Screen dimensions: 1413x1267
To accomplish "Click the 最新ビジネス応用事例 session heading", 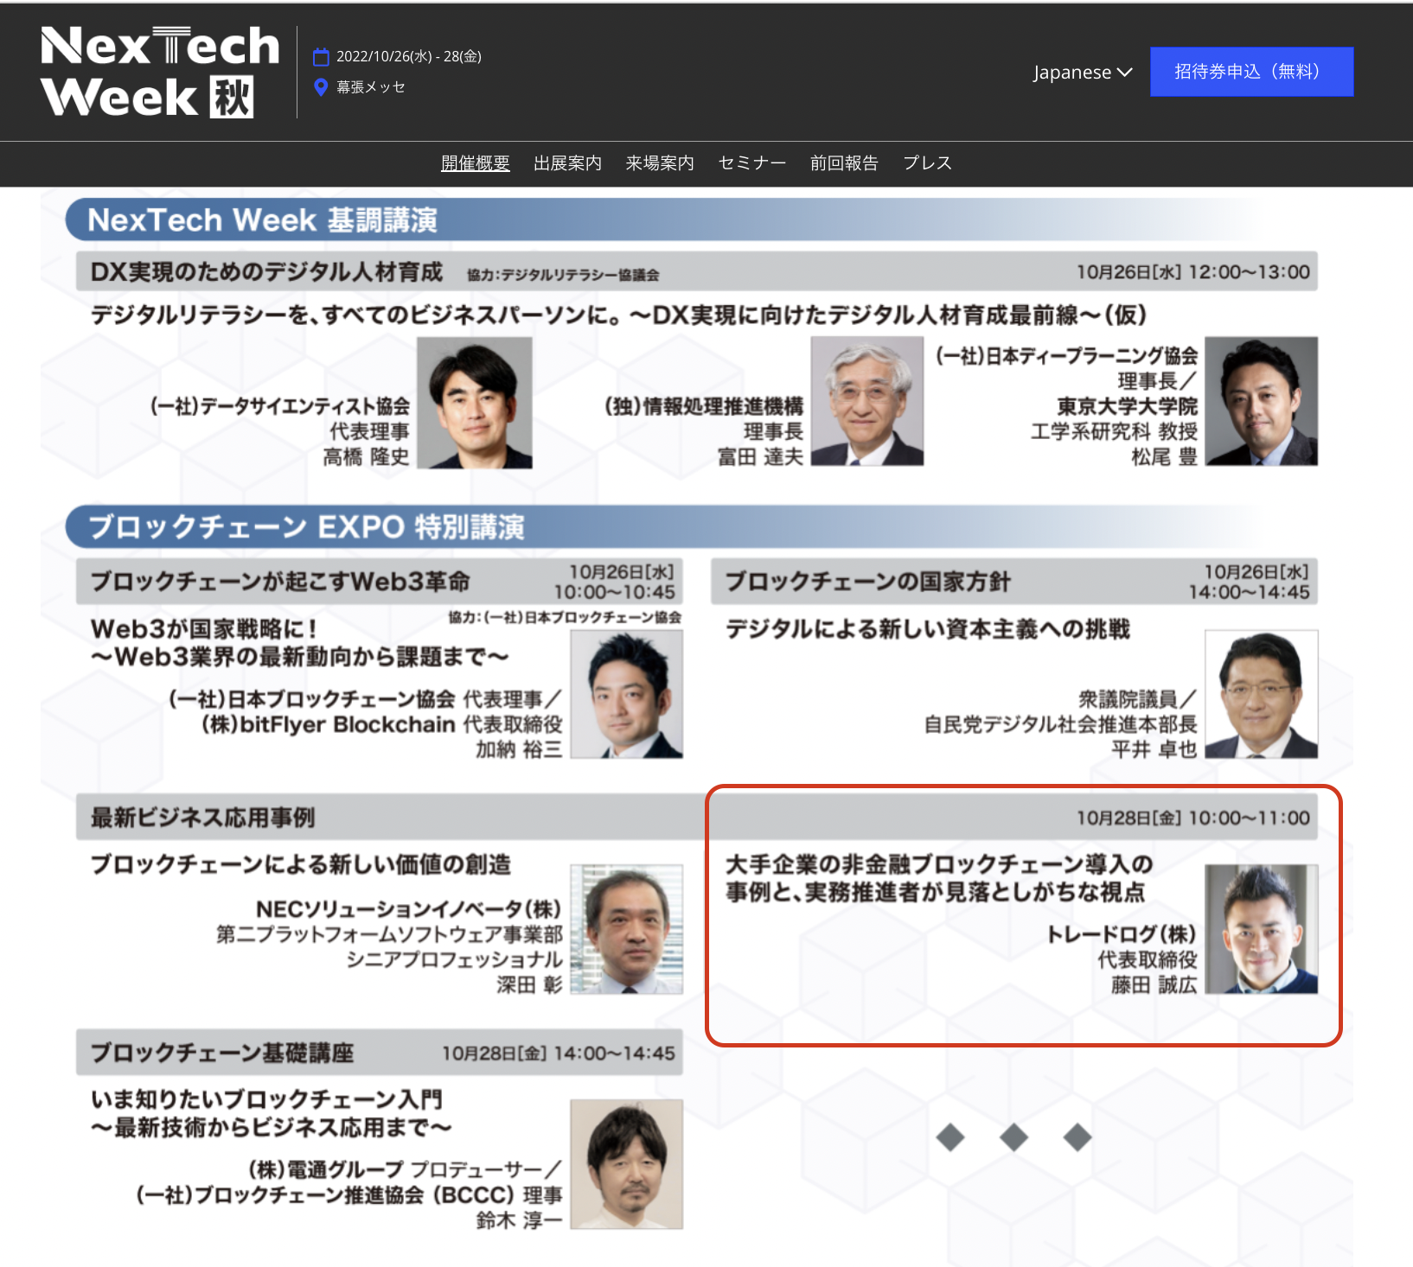I will [x=202, y=818].
